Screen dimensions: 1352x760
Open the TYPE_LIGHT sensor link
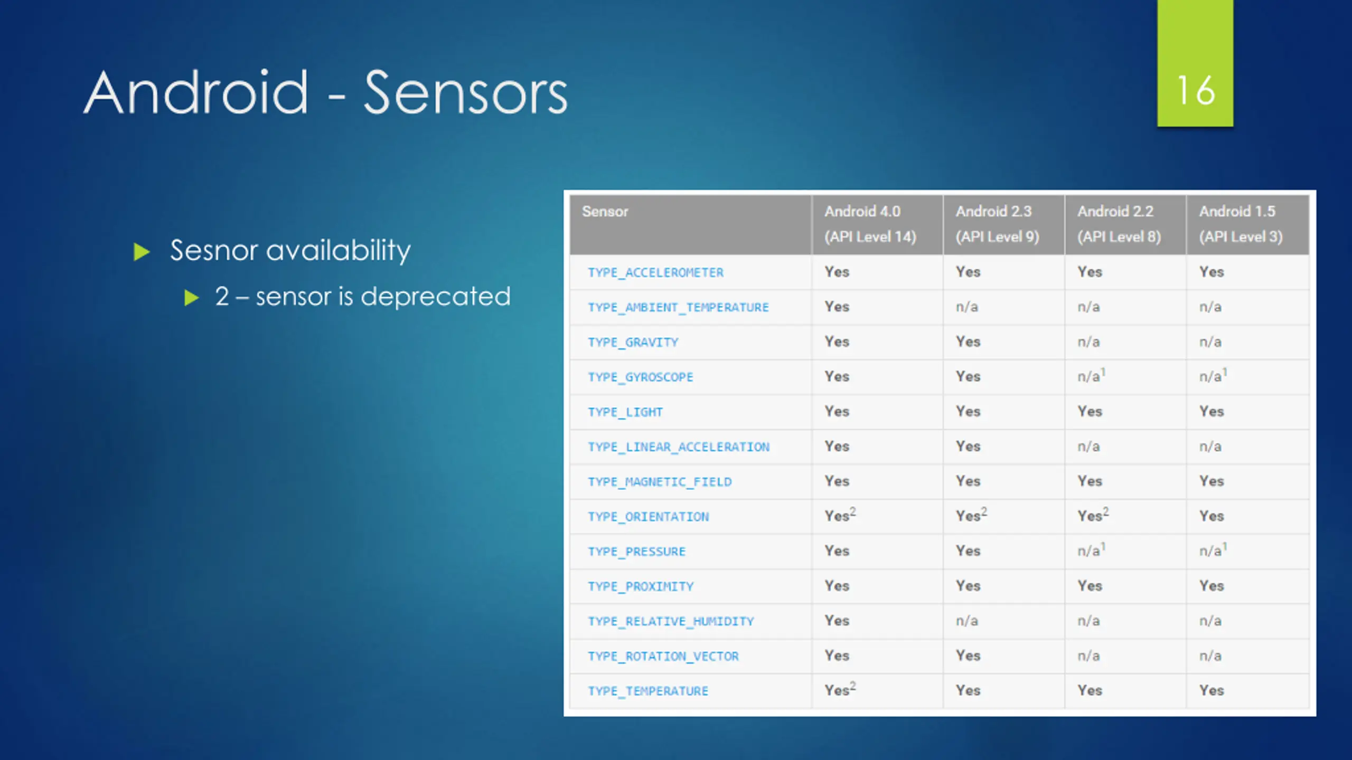tap(625, 412)
